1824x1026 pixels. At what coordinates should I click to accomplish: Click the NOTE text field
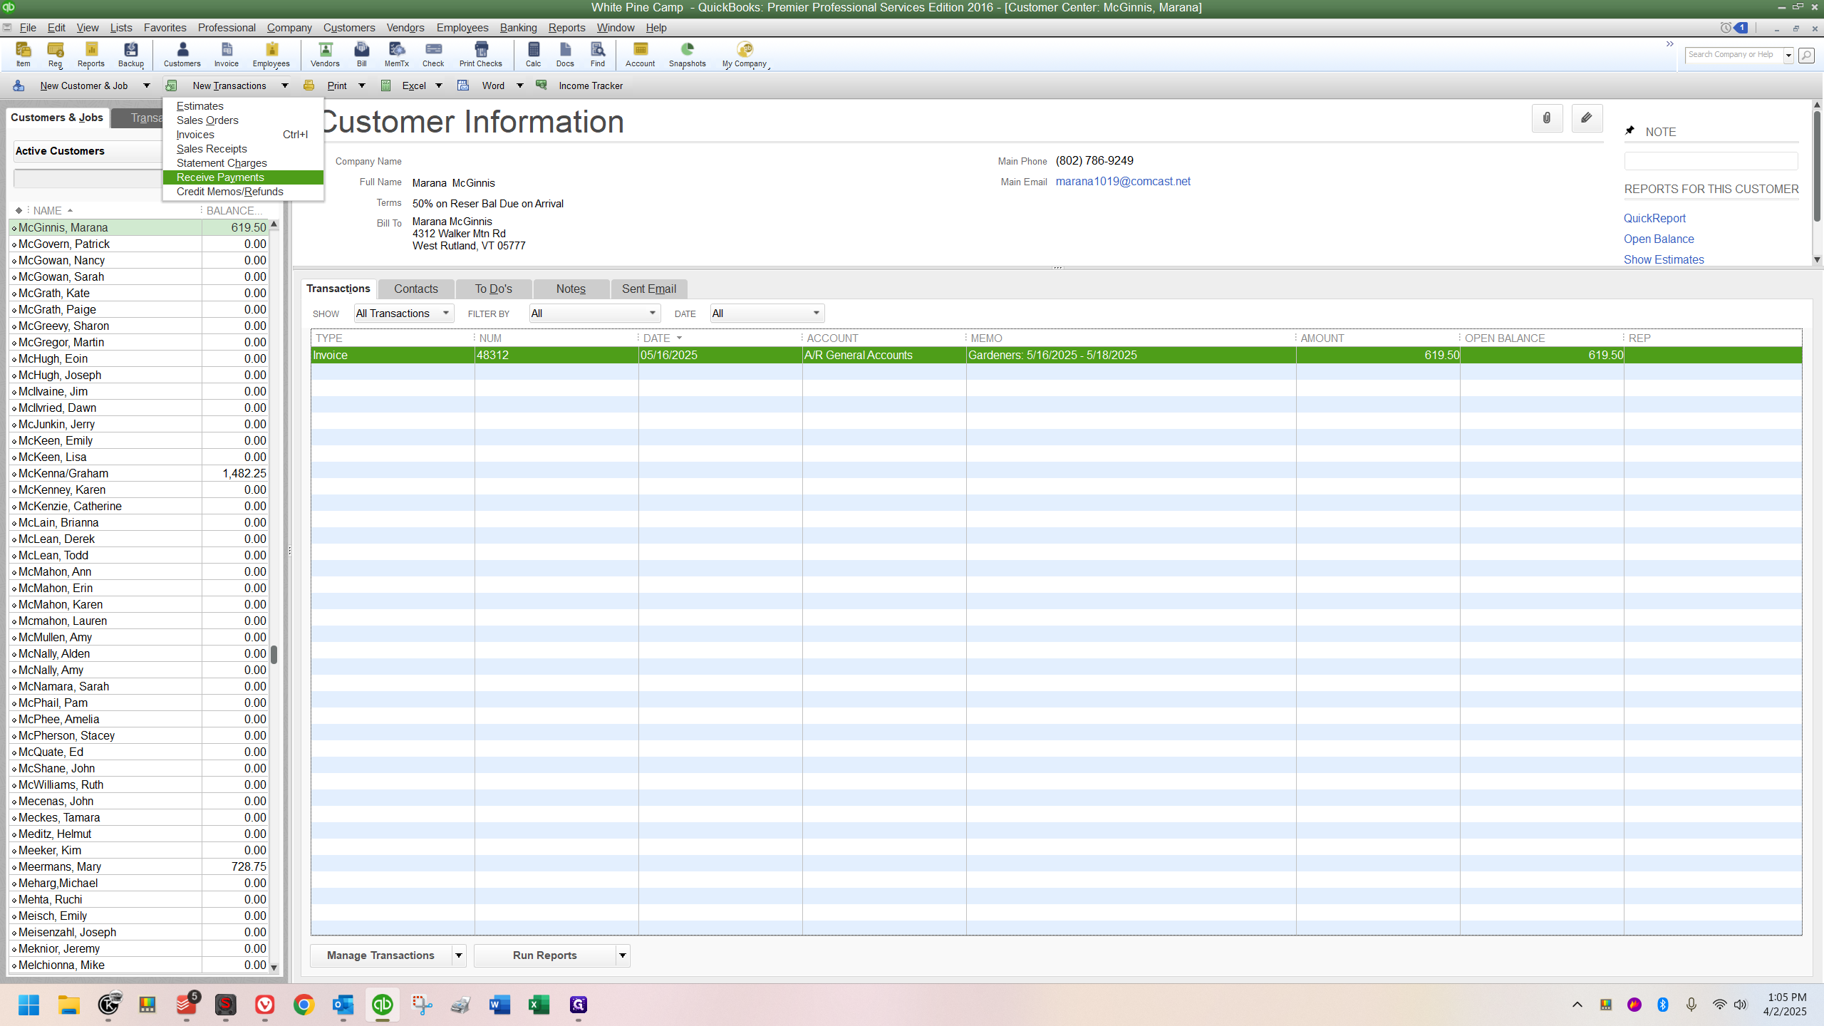tap(1711, 161)
